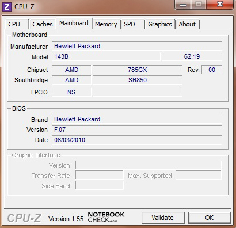Click the LPCIO value NS
236x228 pixels.
(x=71, y=92)
